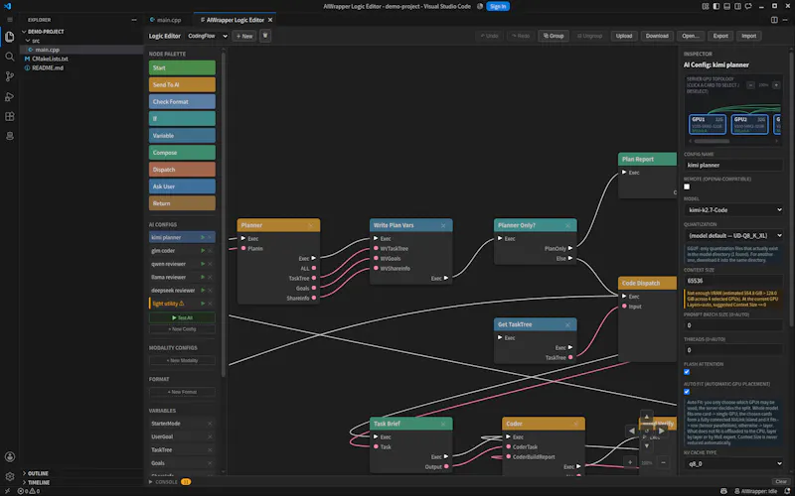Close the AIWrapper Logic Editor tab
Screen dimensions: 795x496
(270, 20)
